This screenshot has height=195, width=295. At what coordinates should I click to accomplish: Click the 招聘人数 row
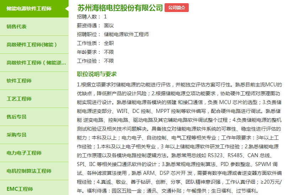point(92,17)
